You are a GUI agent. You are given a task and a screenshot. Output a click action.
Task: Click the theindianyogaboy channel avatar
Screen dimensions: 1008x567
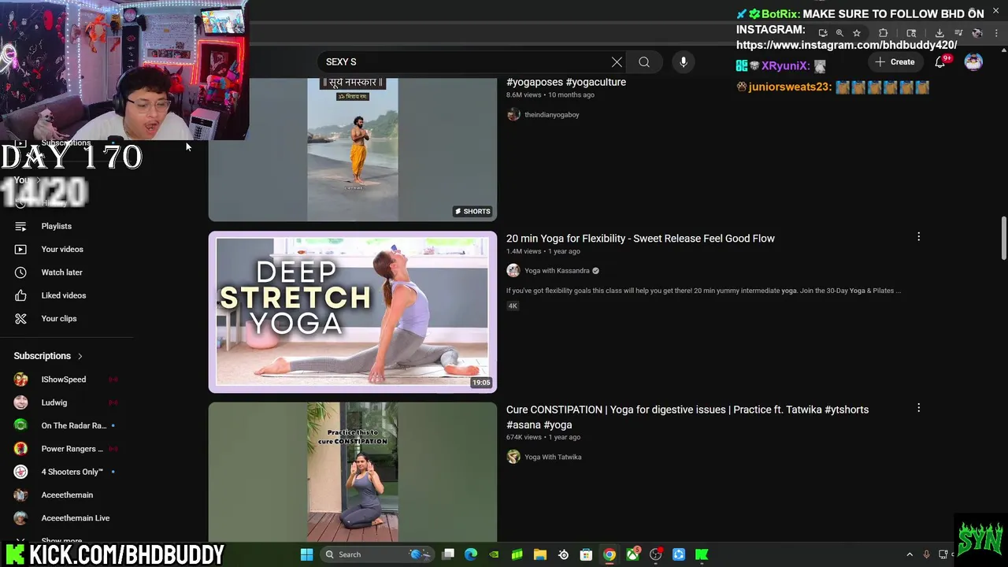coord(513,114)
